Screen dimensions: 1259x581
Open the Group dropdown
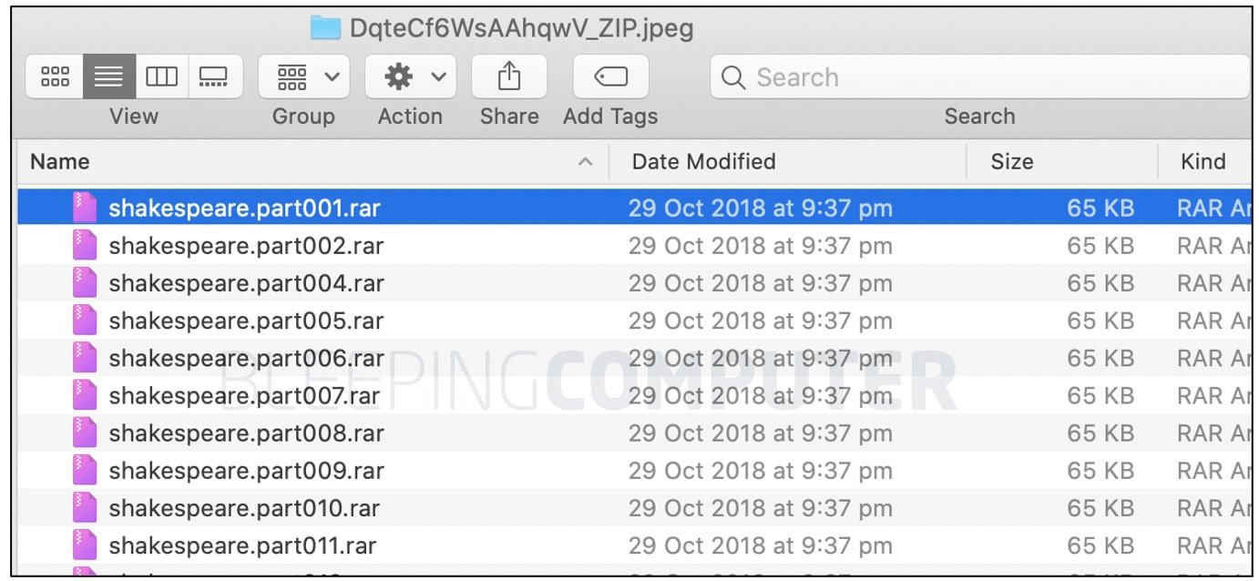click(x=303, y=77)
